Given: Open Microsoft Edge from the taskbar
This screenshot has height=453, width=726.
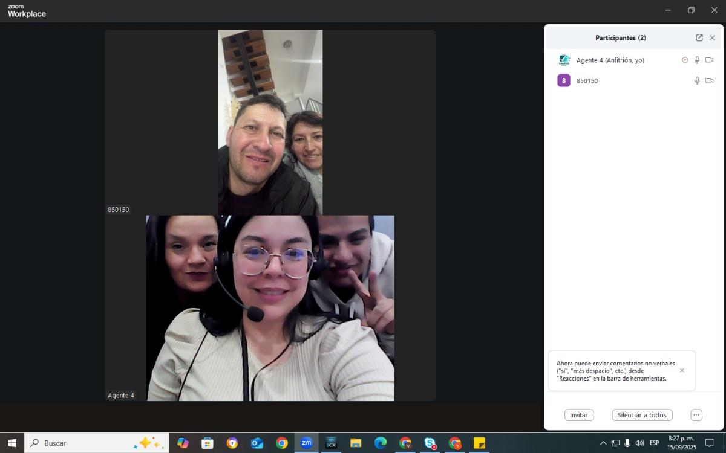Looking at the screenshot, I should coord(381,443).
